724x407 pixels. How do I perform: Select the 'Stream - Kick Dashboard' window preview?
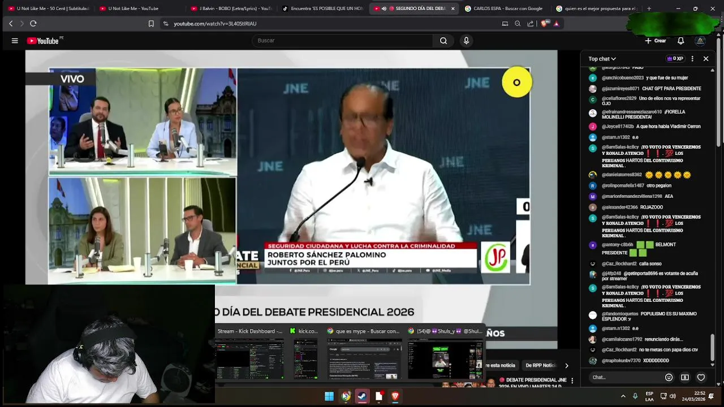pyautogui.click(x=249, y=354)
